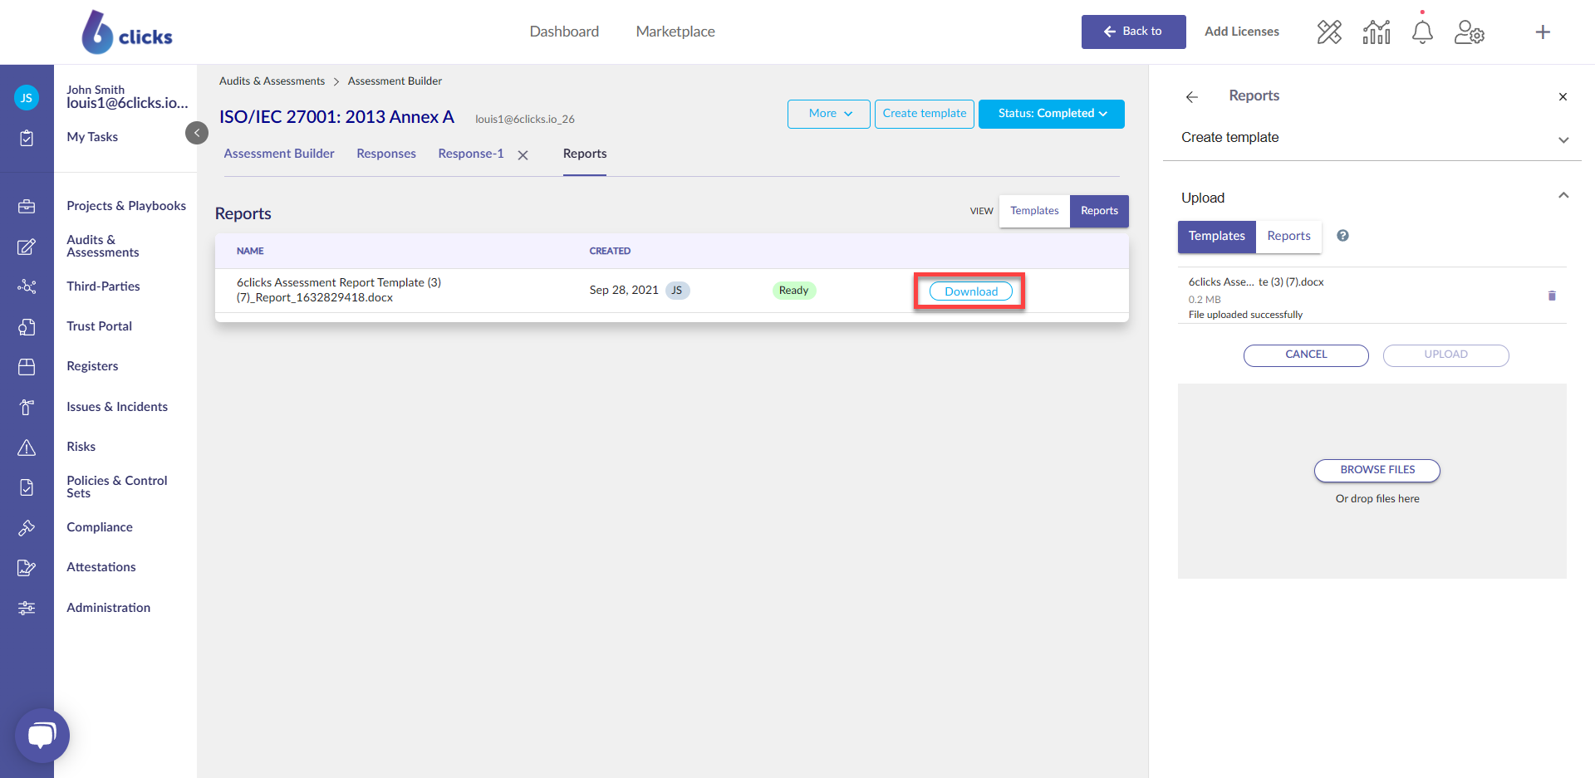
Task: Click the Issues & Incidents sidebar icon
Action: 27,407
